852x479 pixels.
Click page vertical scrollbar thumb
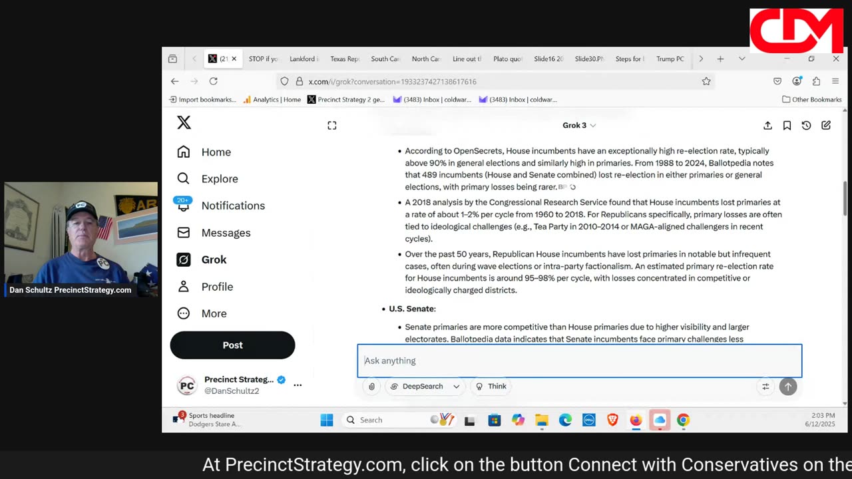(845, 198)
